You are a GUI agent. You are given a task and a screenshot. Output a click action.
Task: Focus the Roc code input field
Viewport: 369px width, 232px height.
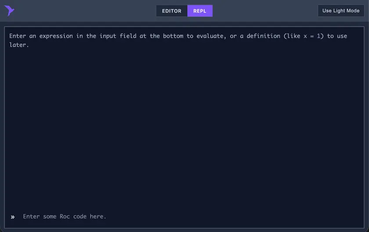[x=191, y=217]
